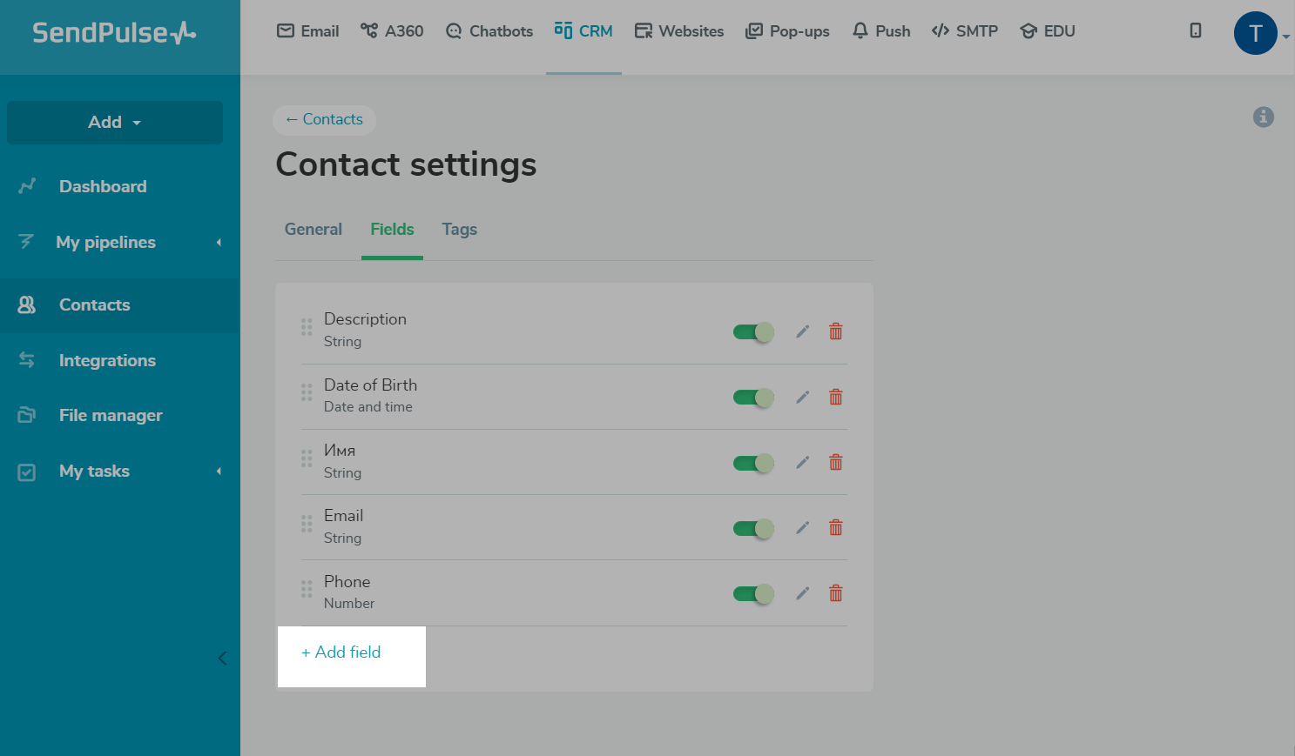Turn off the Phone field toggle
This screenshot has width=1295, height=756.
tap(753, 594)
